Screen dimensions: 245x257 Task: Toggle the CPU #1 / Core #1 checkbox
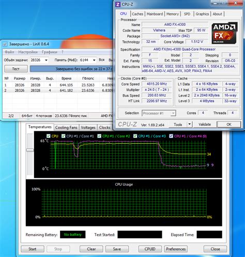[x=63, y=136]
